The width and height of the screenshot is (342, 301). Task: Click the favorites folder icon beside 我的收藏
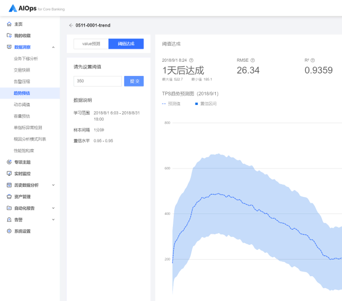(9, 36)
